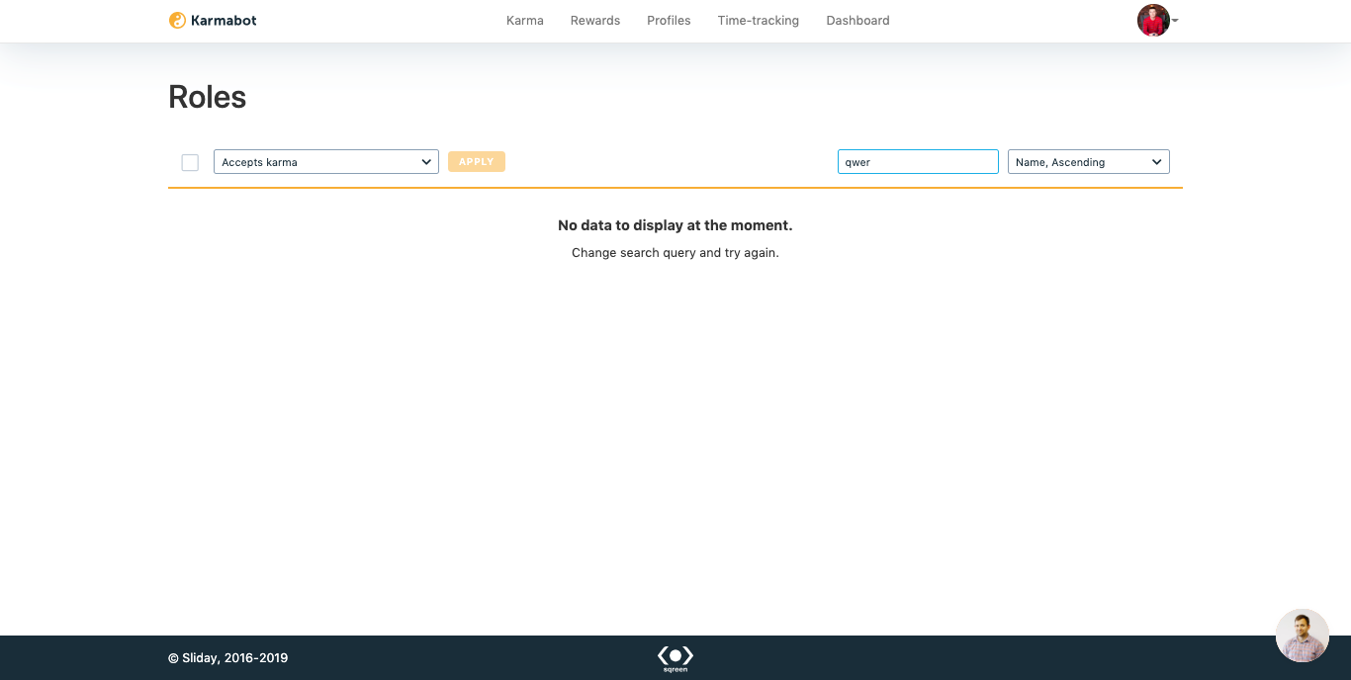Click the No data to display message

tap(675, 225)
